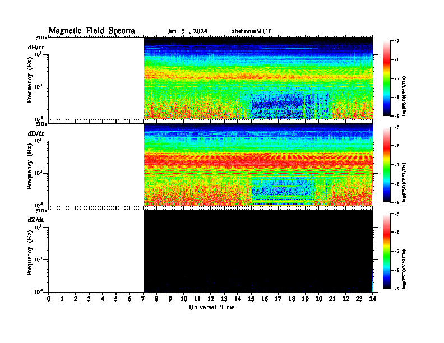Click the -9 value on dZ/dt colorbar
The height and width of the screenshot is (343, 444).
pos(397,289)
